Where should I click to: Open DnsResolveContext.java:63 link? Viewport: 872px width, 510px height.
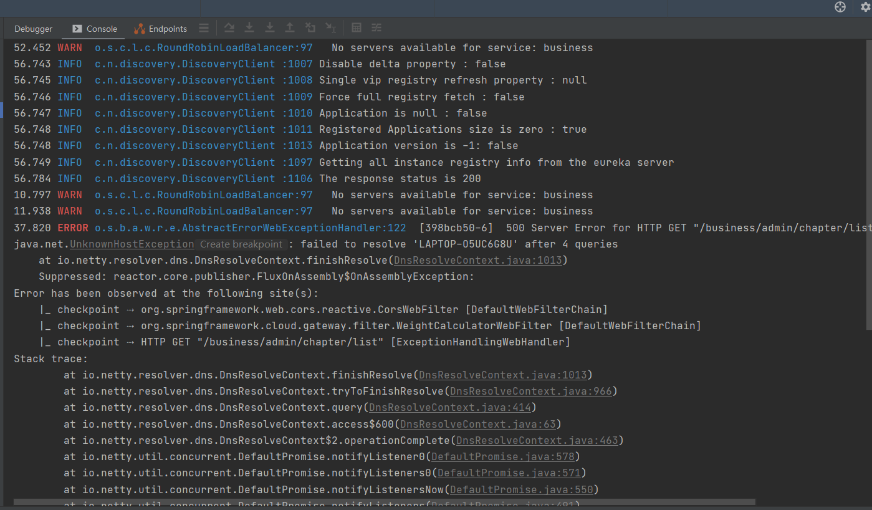(477, 425)
